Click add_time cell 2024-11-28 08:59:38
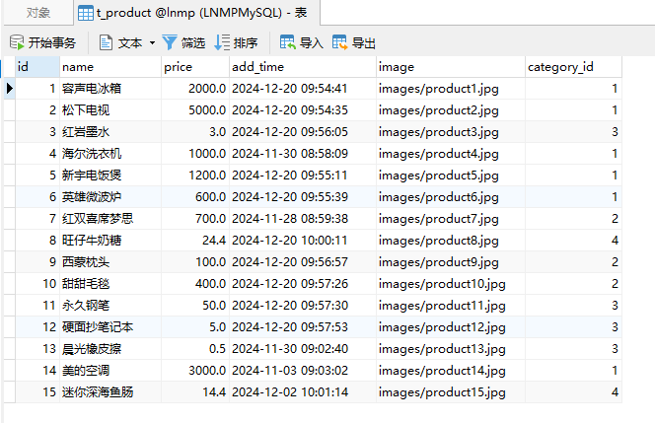655x423 pixels. coord(303,219)
